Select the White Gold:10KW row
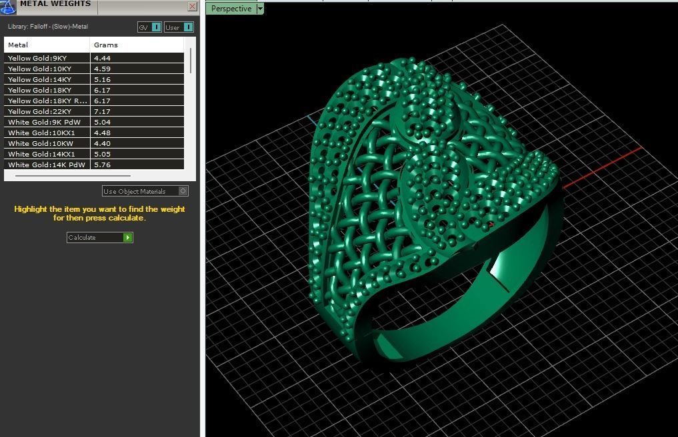The image size is (678, 437). point(94,143)
